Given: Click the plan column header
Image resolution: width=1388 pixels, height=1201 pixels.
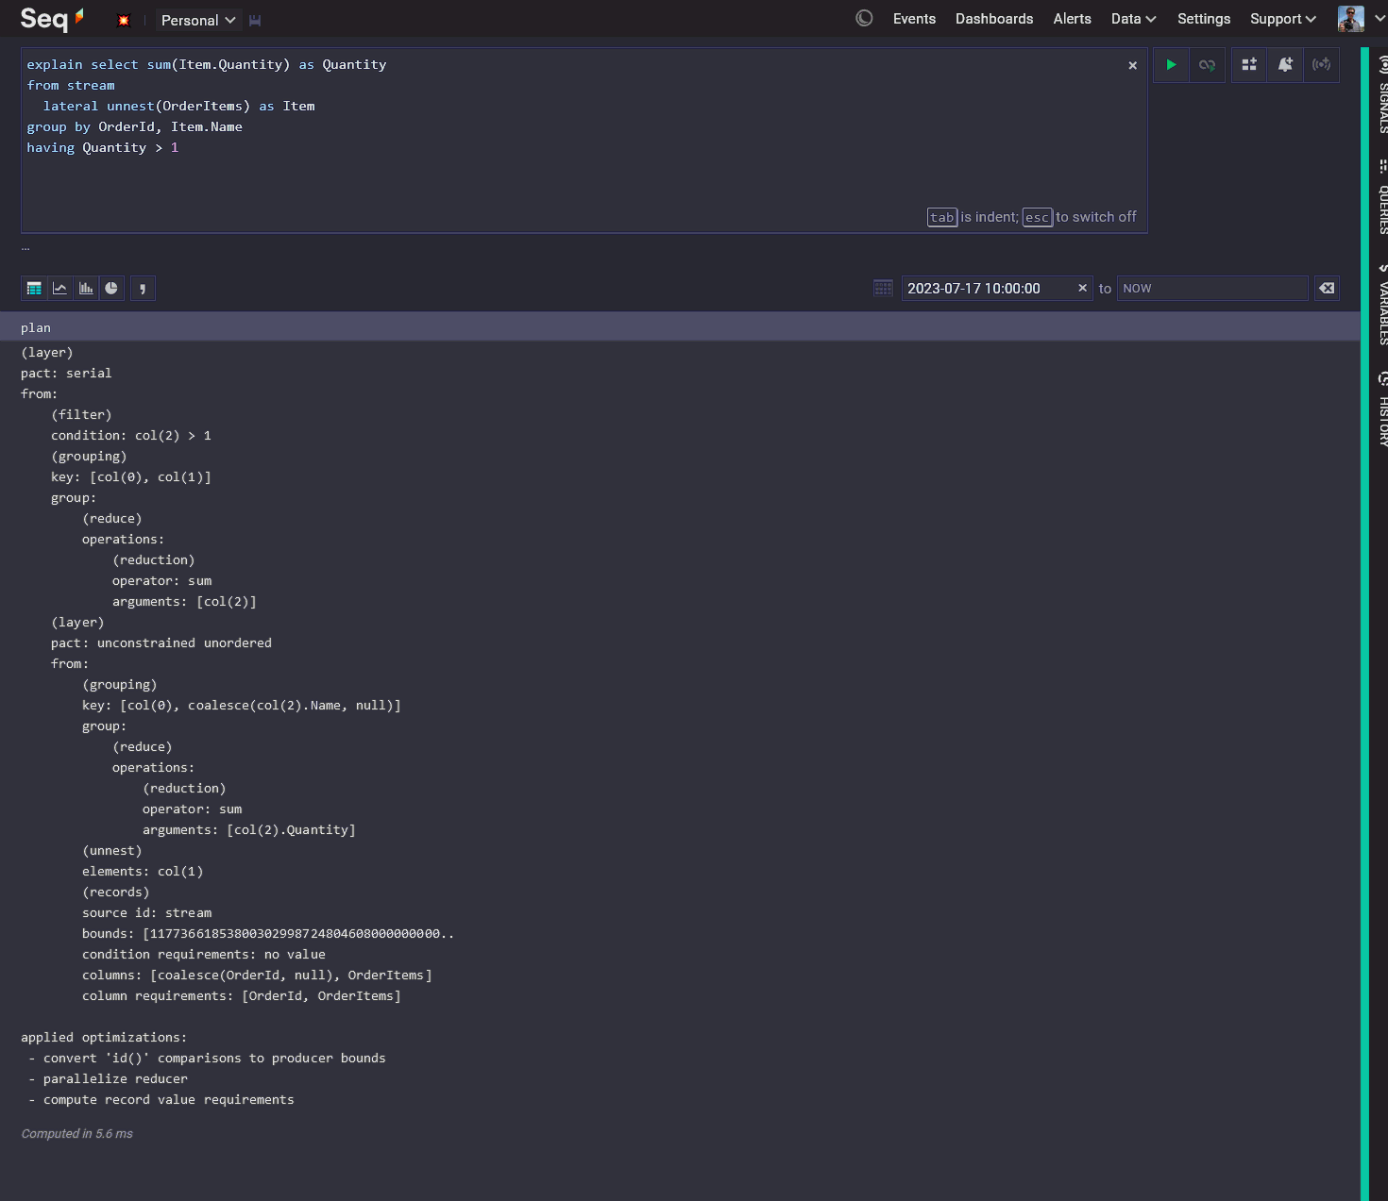Looking at the screenshot, I should 36,327.
